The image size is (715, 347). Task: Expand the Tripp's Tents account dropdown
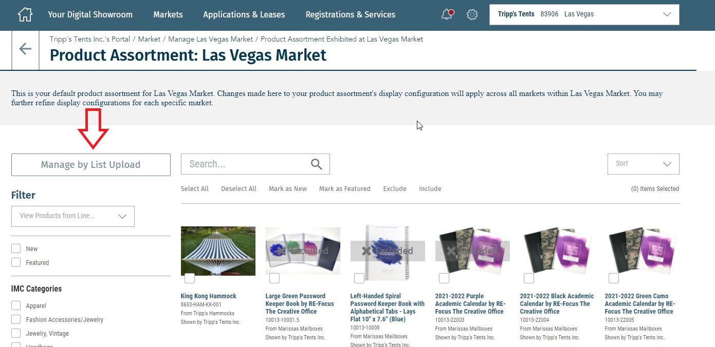coord(584,14)
